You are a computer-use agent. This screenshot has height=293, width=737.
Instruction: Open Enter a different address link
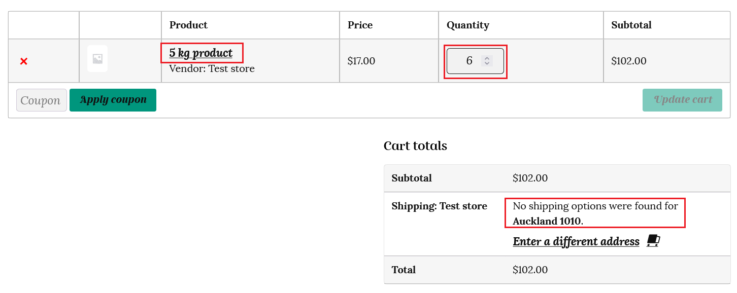576,241
